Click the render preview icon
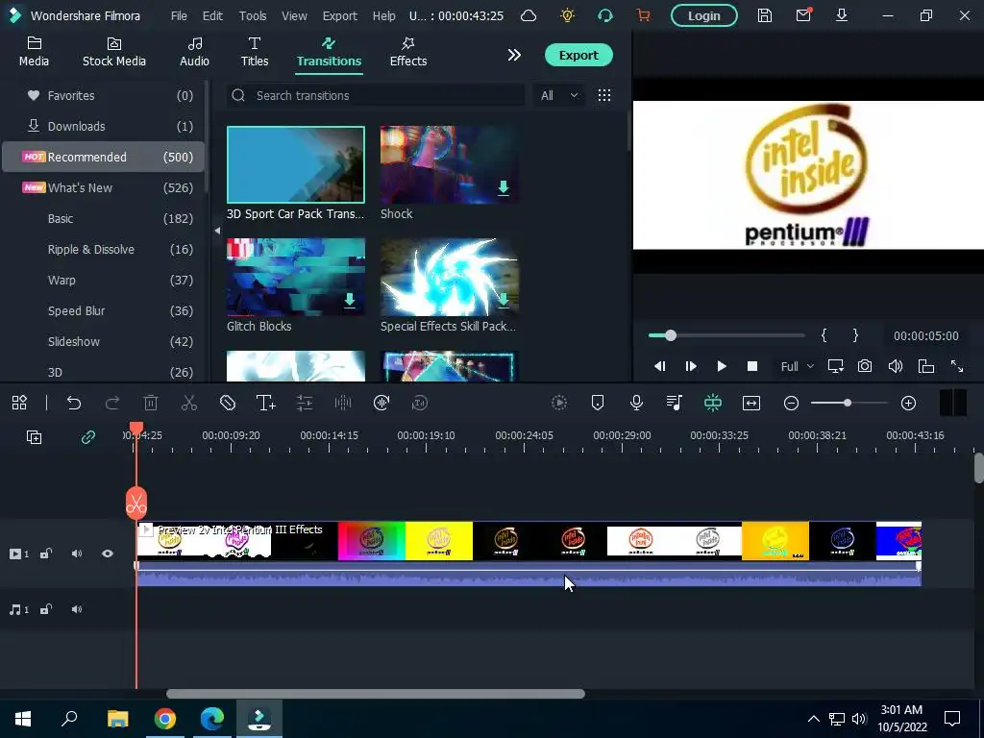 click(x=558, y=403)
